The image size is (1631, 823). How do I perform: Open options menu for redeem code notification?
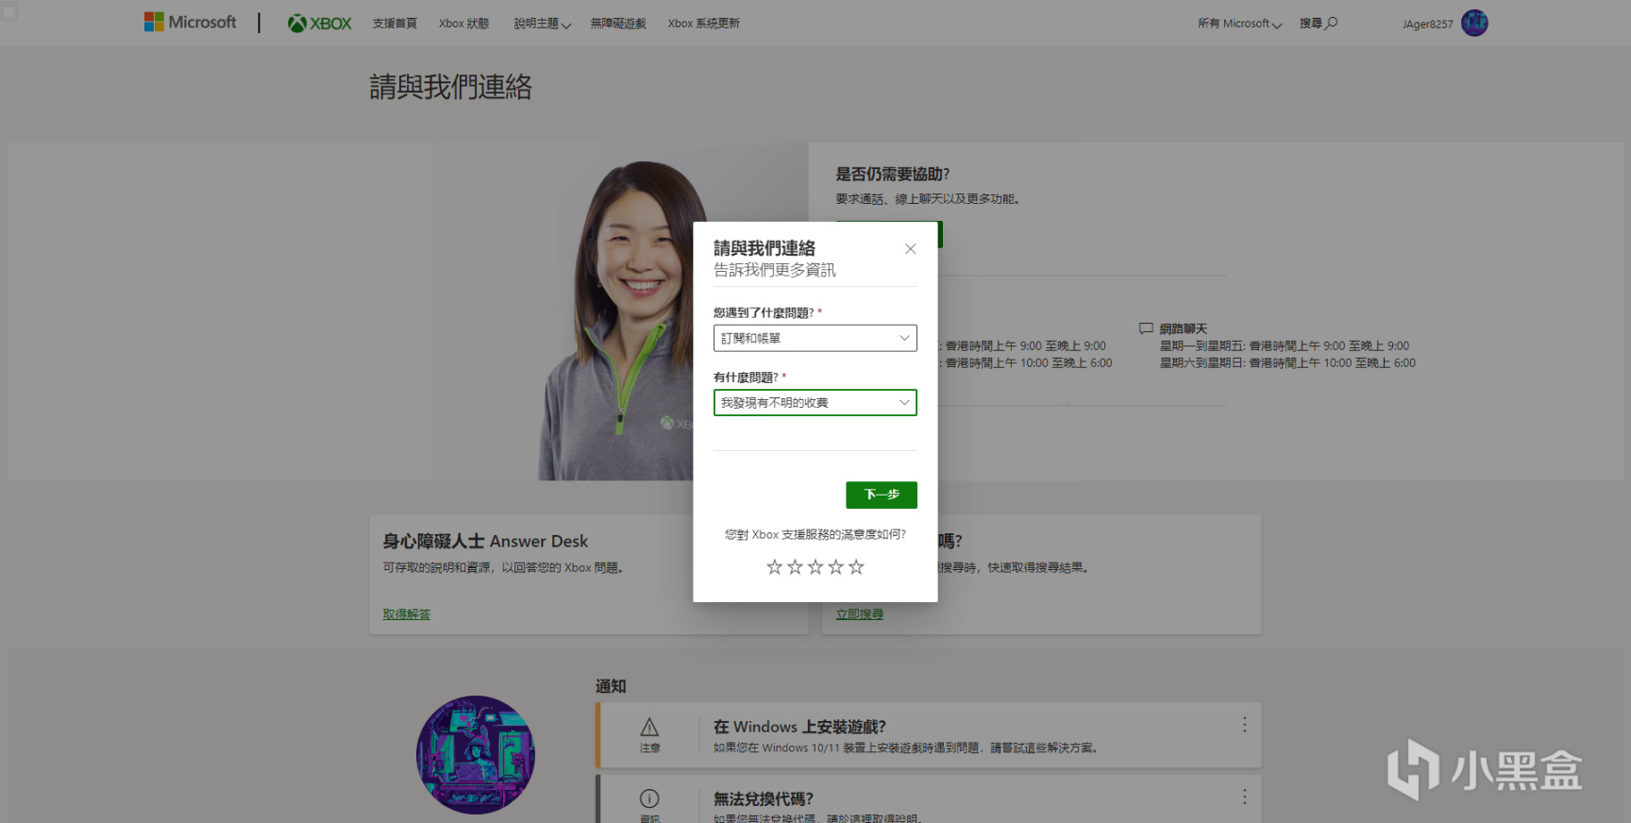click(x=1244, y=797)
